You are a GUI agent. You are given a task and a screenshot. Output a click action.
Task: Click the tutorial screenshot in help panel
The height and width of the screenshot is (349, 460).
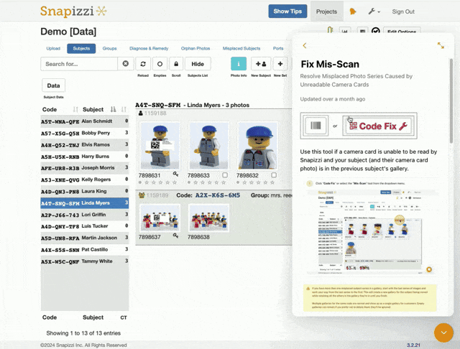point(372,227)
